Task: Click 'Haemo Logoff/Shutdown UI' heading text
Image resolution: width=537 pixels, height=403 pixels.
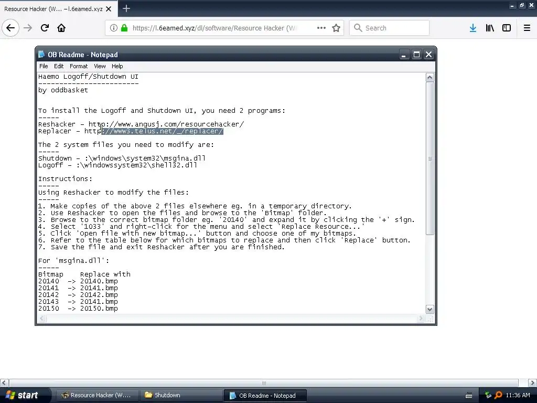Action: pos(88,77)
